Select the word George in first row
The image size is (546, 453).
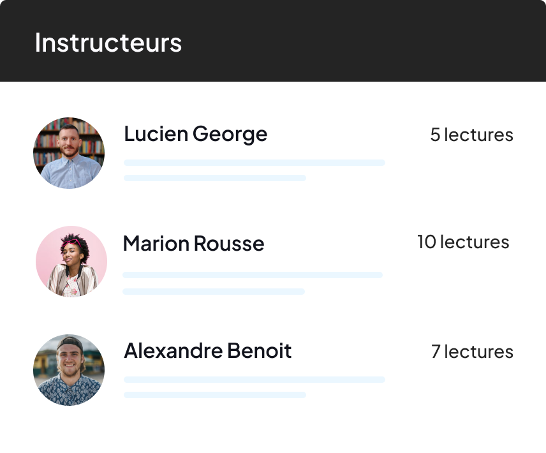230,135
